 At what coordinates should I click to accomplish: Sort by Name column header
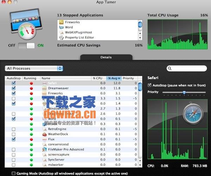66,78
